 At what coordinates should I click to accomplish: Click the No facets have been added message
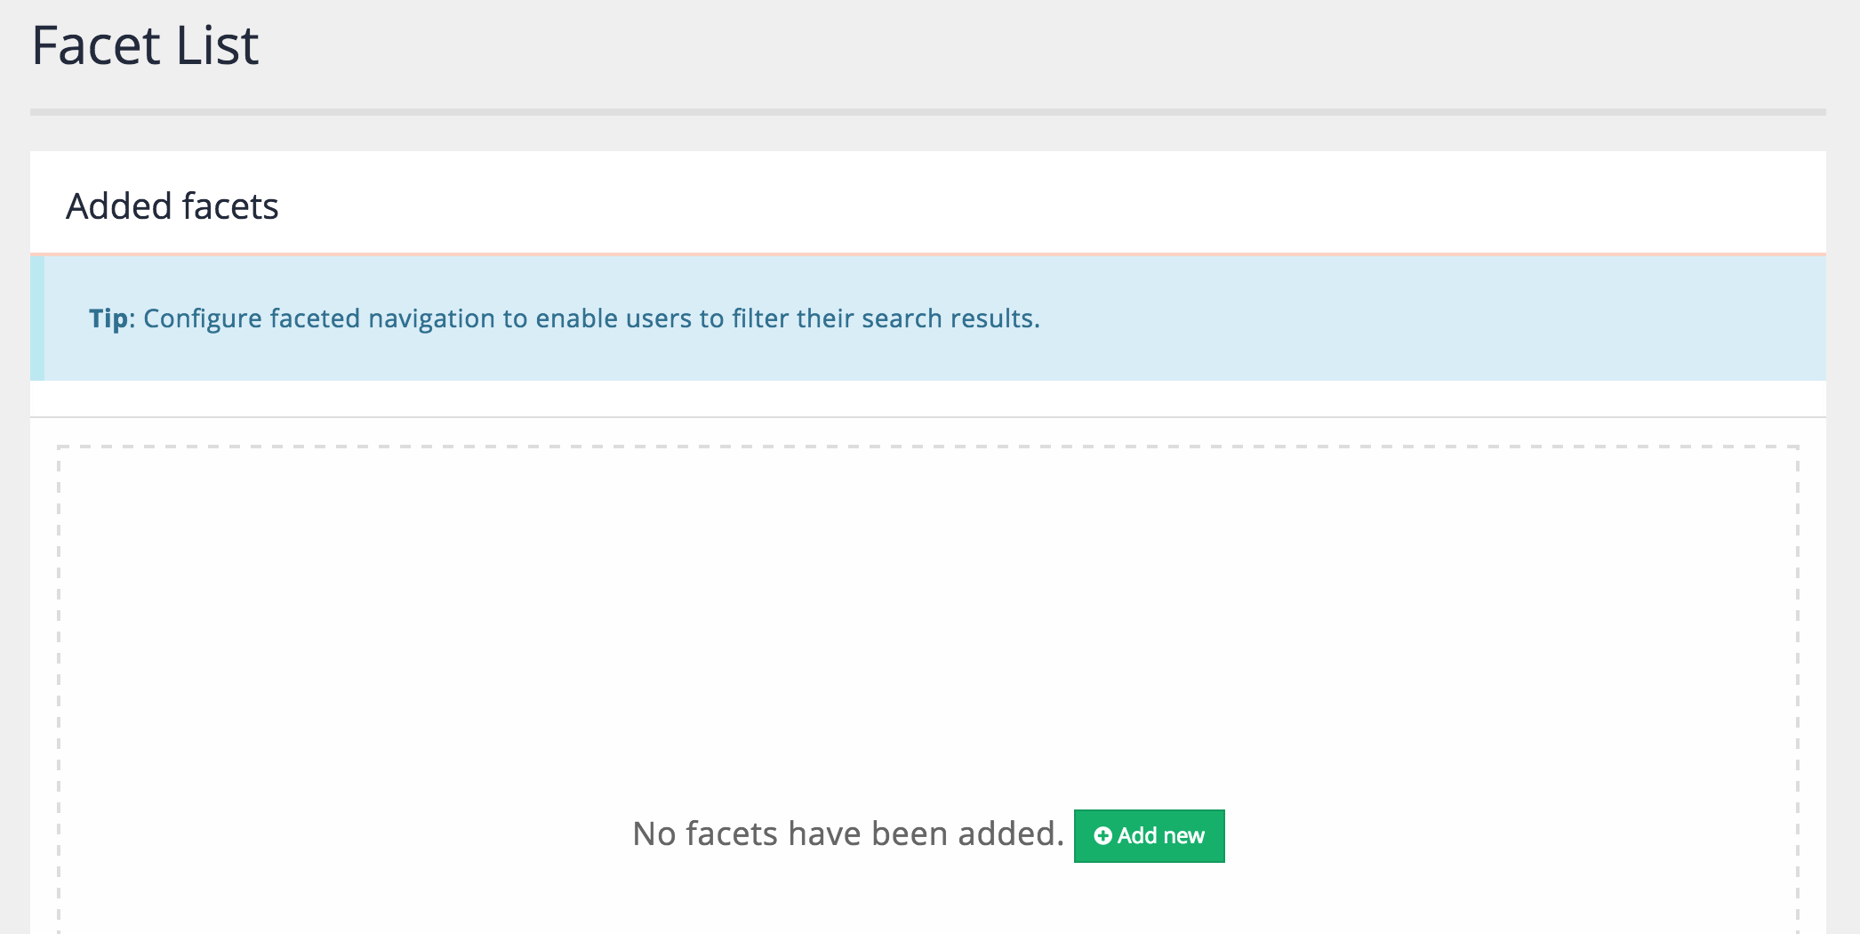point(847,834)
